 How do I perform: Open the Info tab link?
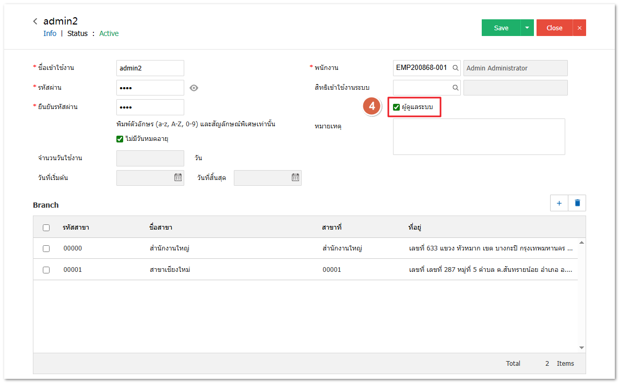click(x=50, y=33)
